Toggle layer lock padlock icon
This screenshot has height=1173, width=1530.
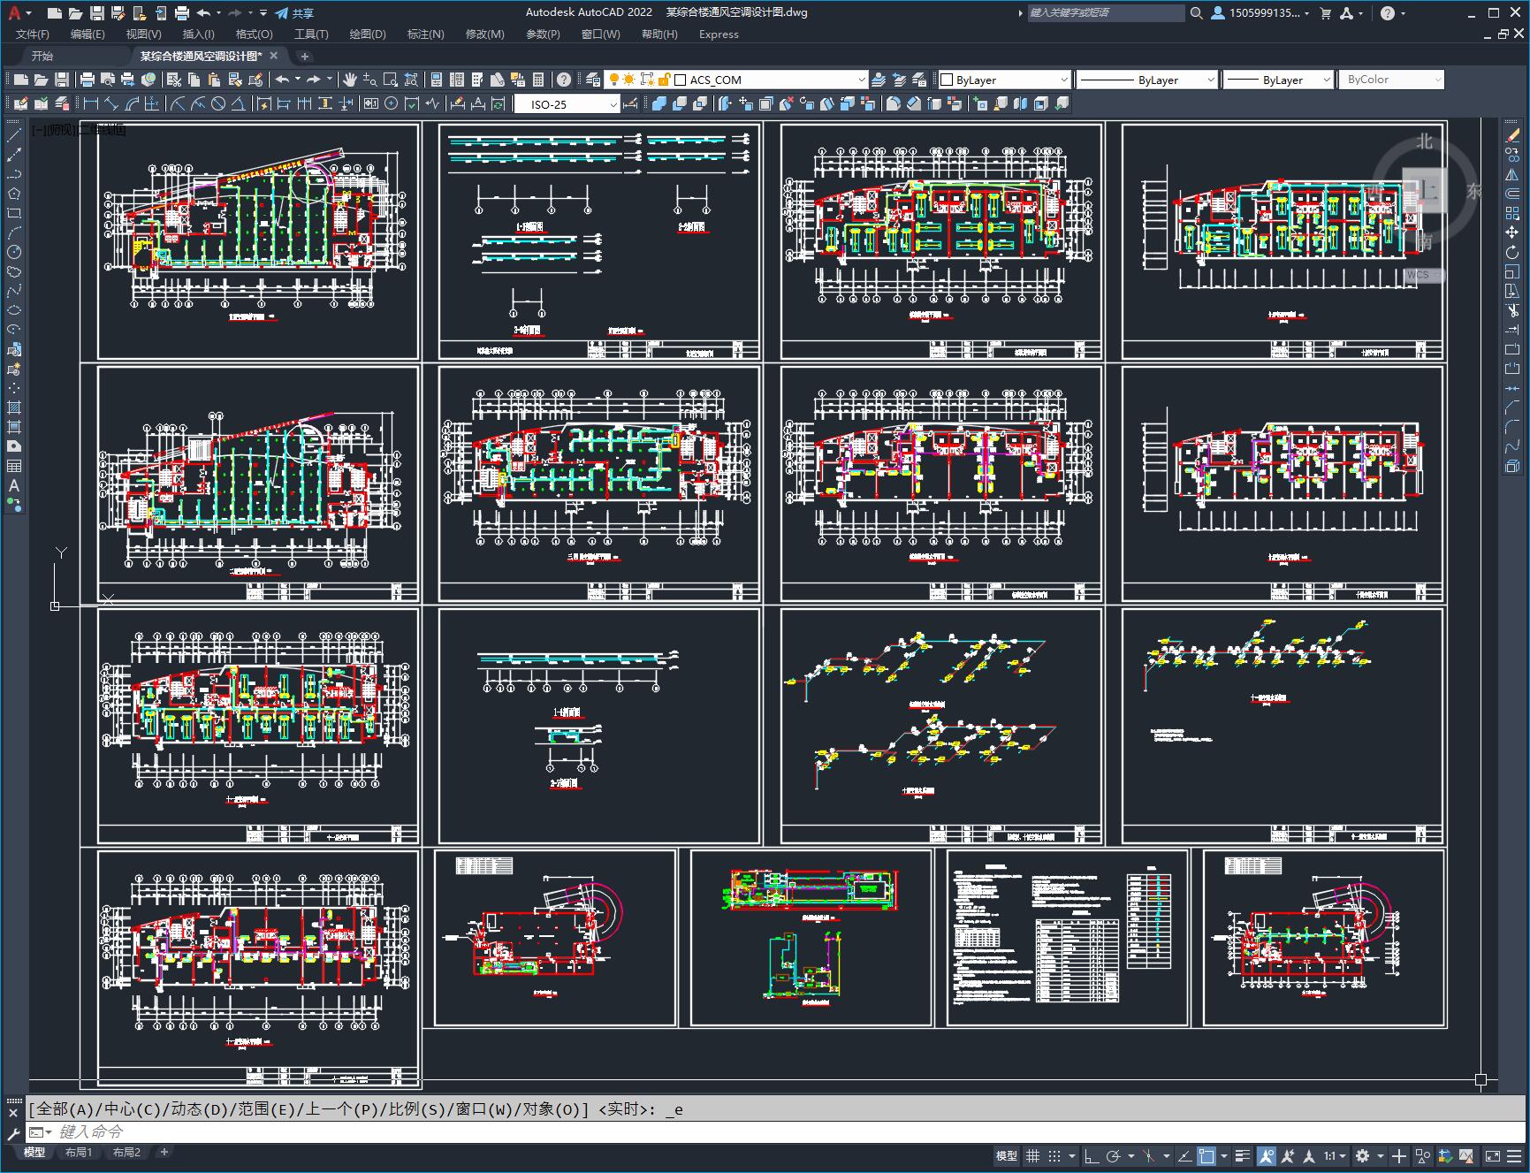point(664,80)
